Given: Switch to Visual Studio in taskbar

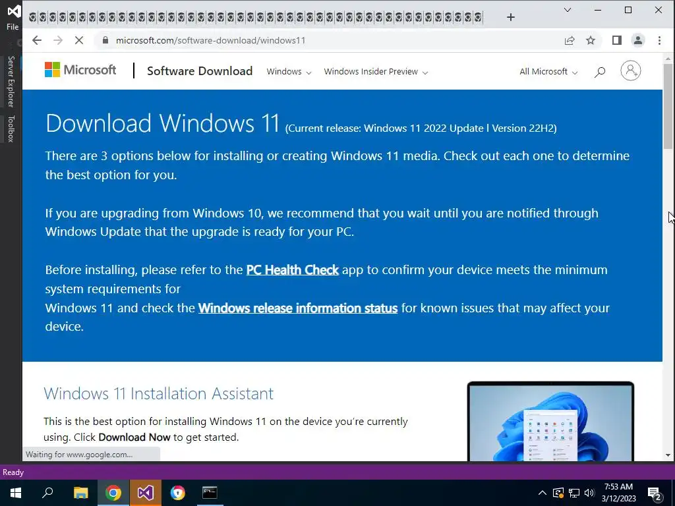Looking at the screenshot, I should tap(146, 493).
